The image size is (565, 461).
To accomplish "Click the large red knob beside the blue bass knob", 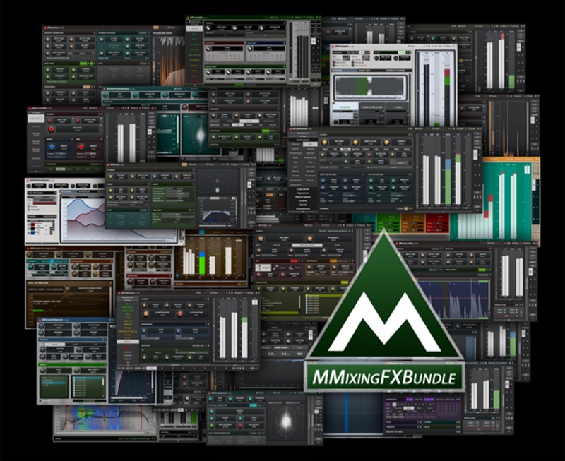I will tap(81, 147).
